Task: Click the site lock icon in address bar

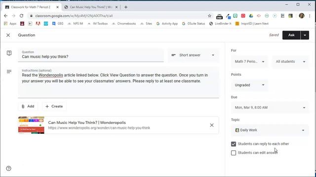Action: click(x=31, y=16)
